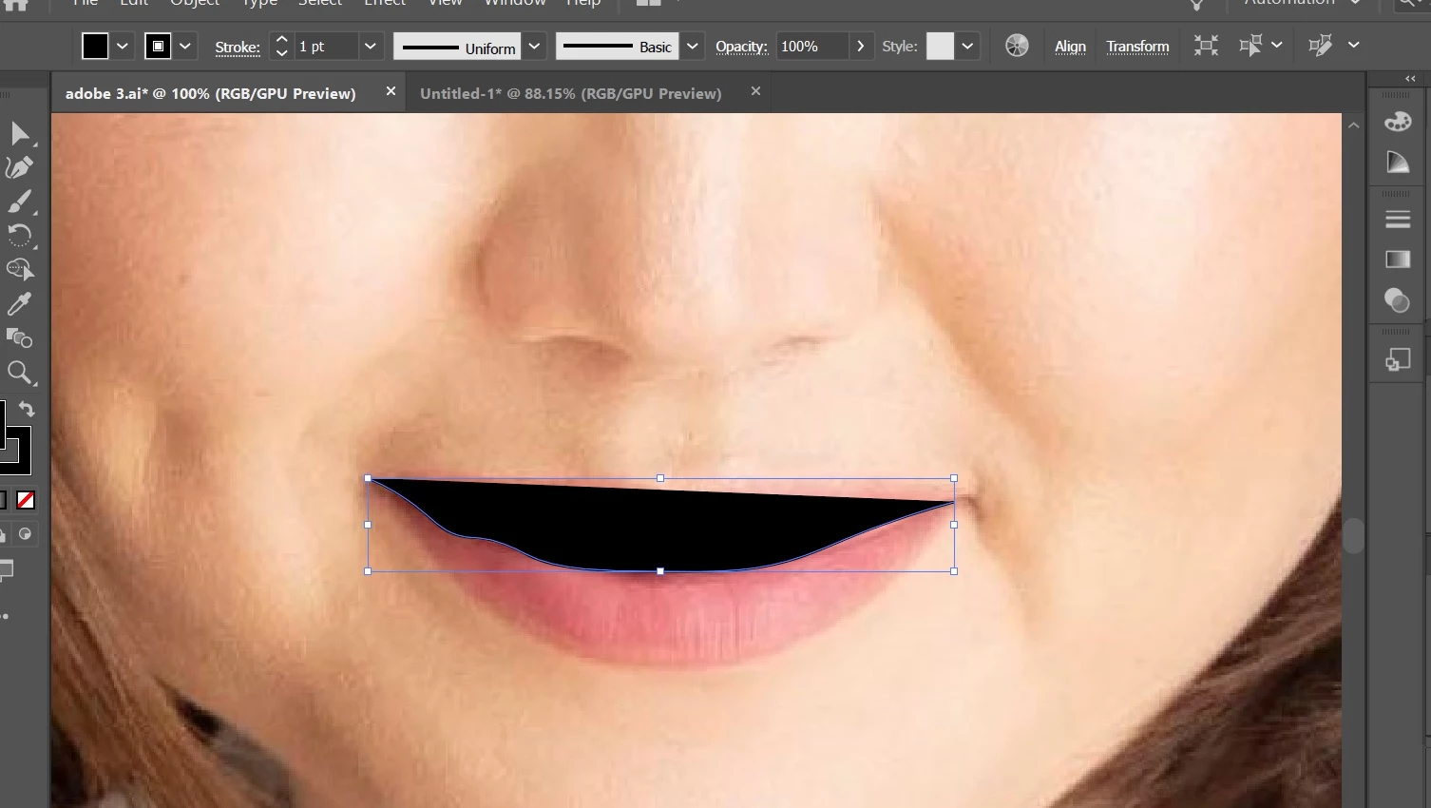Open the Select menu
The image size is (1431, 808).
(320, 3)
